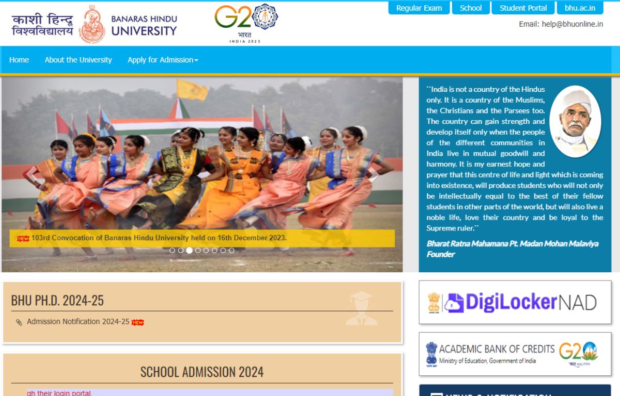Open the School button
Viewport: 620px width, 396px height.
tap(471, 8)
